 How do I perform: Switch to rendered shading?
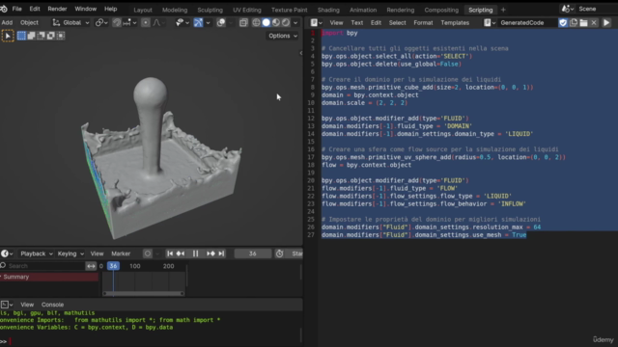(286, 23)
